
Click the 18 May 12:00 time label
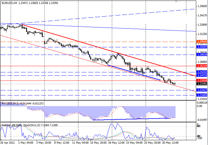click(x=116, y=143)
